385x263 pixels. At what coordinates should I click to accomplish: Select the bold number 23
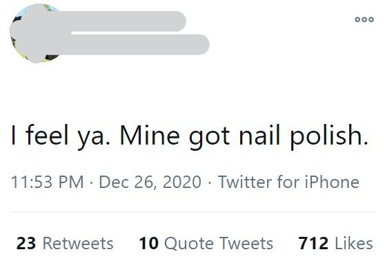click(26, 244)
